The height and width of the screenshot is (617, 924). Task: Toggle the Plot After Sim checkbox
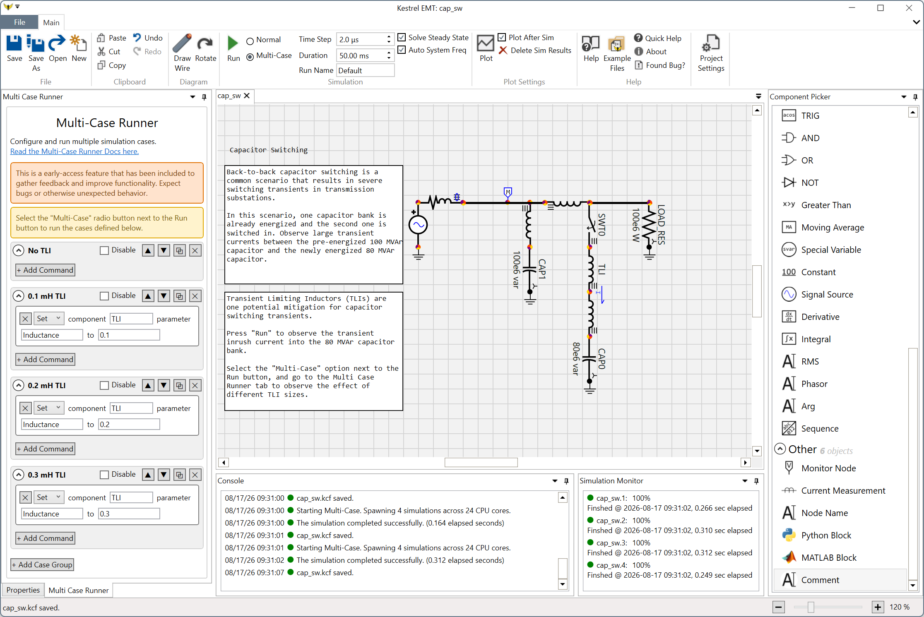coord(502,37)
